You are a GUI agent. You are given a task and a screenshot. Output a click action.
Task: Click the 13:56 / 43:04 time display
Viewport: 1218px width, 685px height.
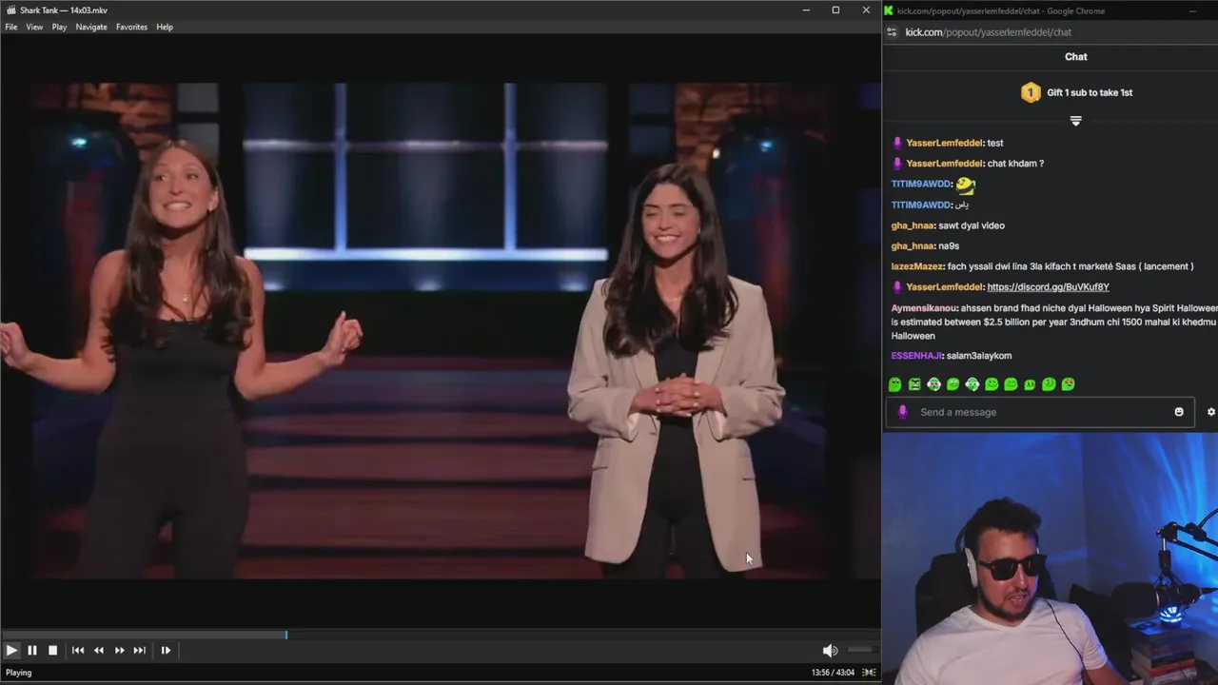tap(833, 673)
